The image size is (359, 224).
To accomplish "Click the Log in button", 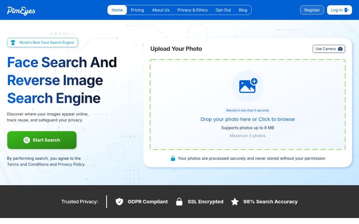I will tap(340, 10).
